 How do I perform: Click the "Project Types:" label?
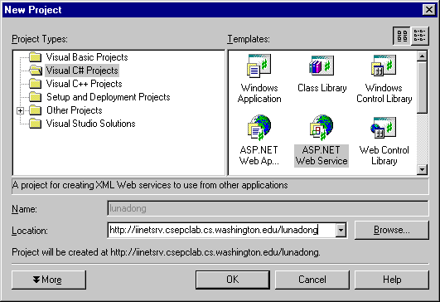click(x=40, y=39)
